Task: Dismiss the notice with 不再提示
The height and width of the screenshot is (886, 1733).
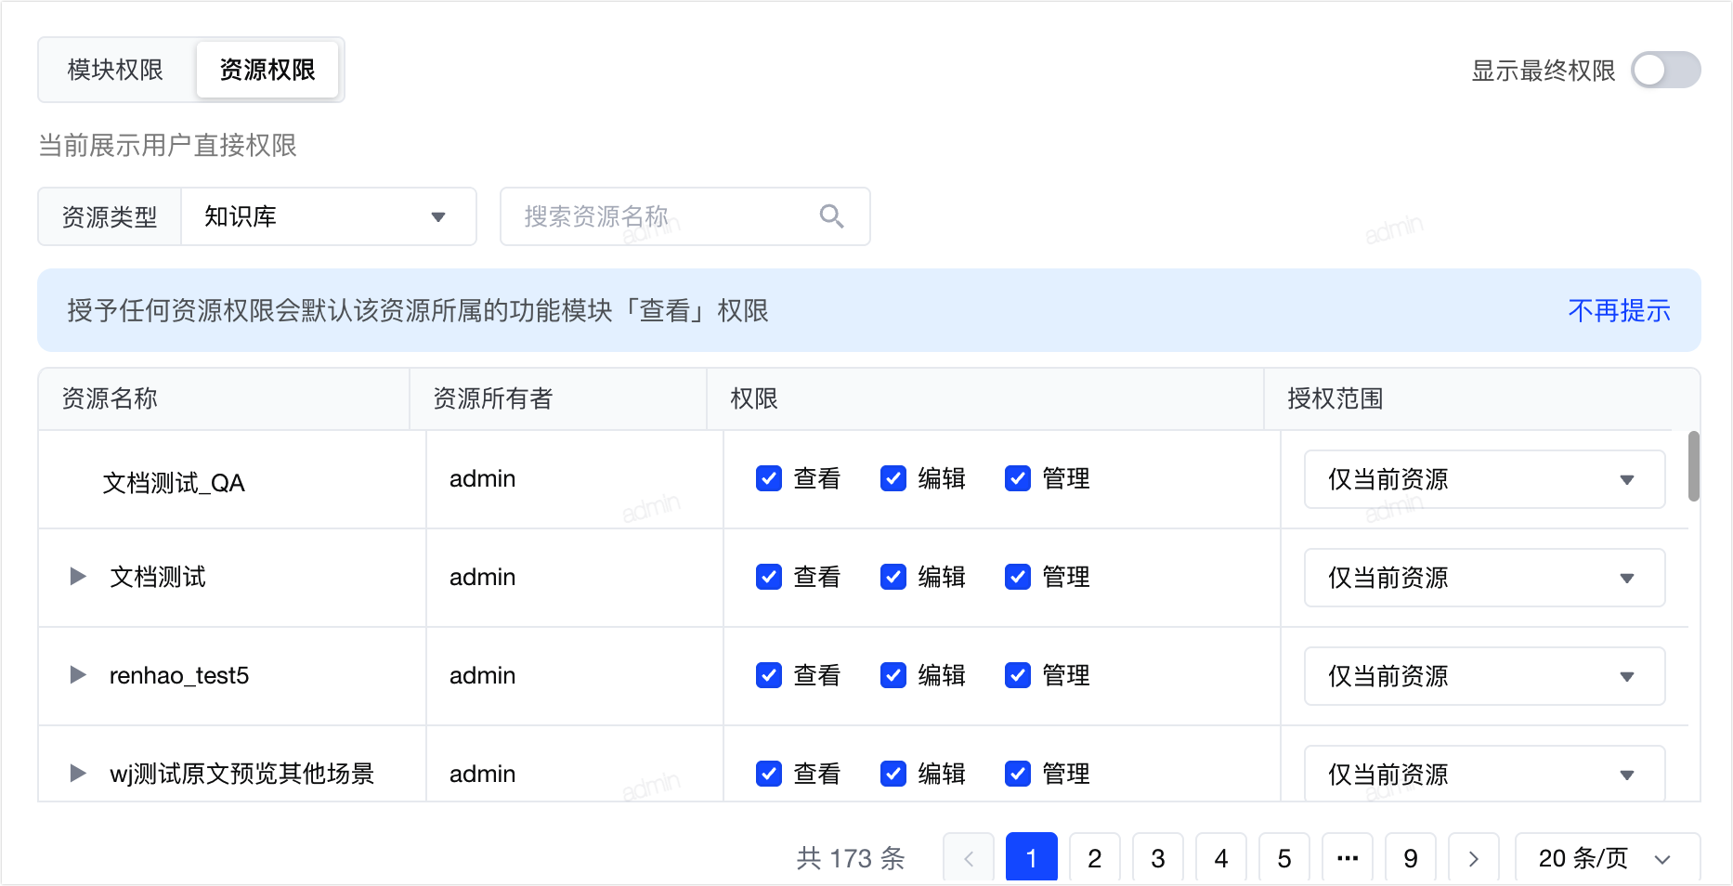Action: click(1619, 310)
